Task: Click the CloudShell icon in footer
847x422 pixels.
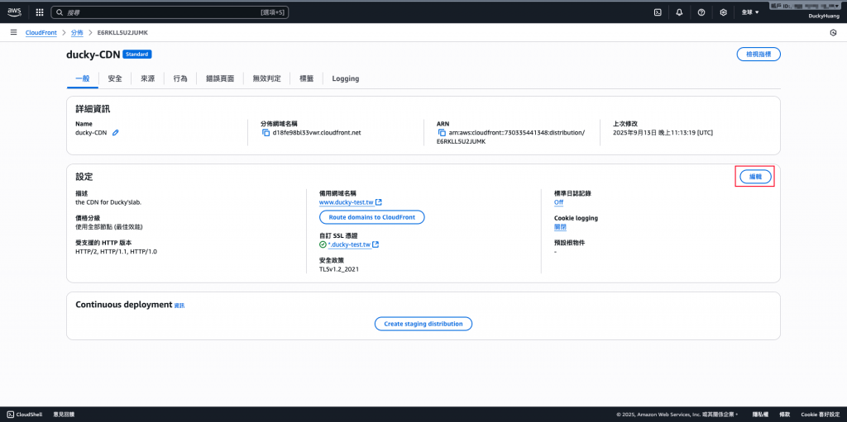Action: tap(10, 415)
